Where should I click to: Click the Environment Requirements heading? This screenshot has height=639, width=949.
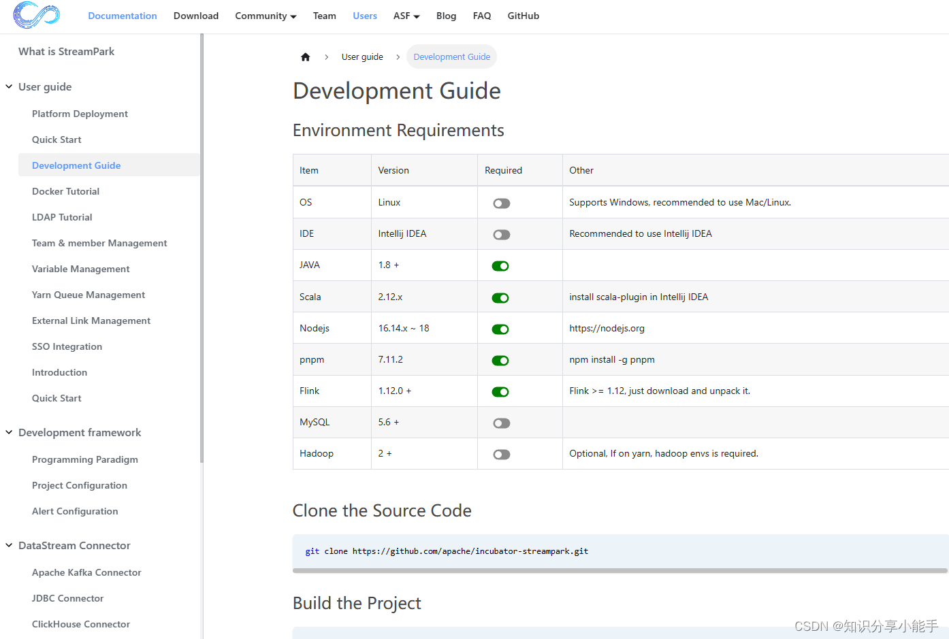point(398,130)
